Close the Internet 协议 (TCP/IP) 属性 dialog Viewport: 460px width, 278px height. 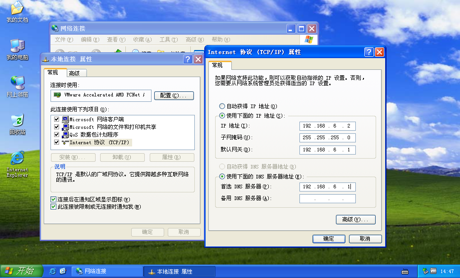[x=379, y=52]
